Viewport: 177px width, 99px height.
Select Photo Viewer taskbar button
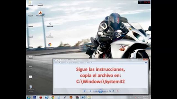tap(83, 97)
